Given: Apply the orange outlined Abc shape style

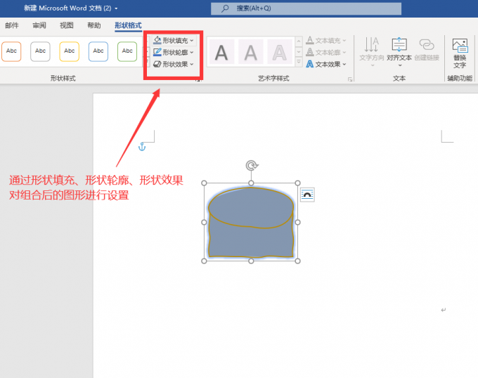Looking at the screenshot, I should (11, 51).
